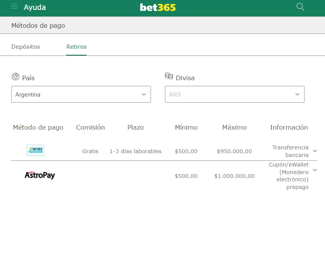
Task: Expand the Transferencia bancaria row chevron
Action: pos(315,151)
